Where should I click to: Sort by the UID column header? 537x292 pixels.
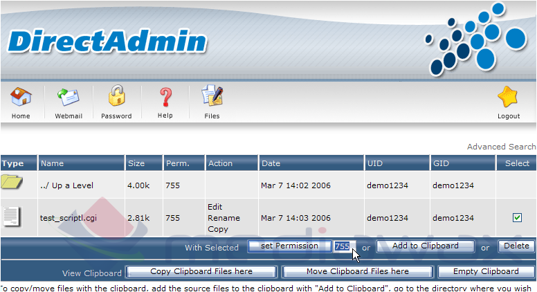pos(375,163)
